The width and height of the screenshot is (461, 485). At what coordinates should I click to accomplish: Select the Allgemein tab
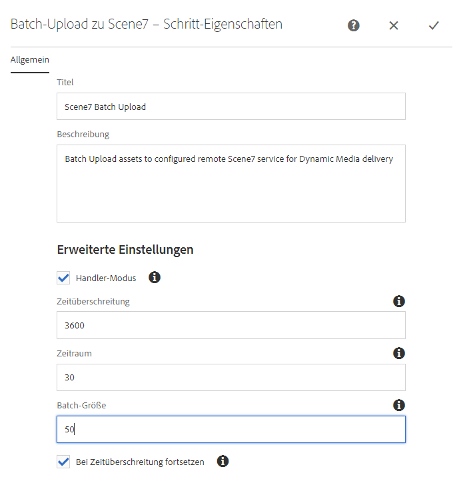pos(30,60)
